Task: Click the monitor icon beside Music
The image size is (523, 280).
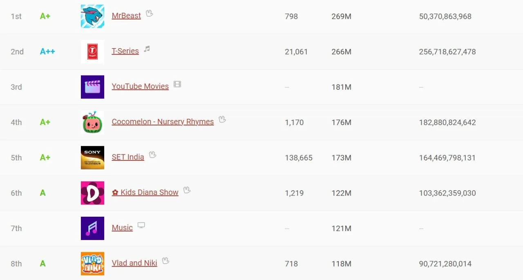Action: click(x=141, y=225)
